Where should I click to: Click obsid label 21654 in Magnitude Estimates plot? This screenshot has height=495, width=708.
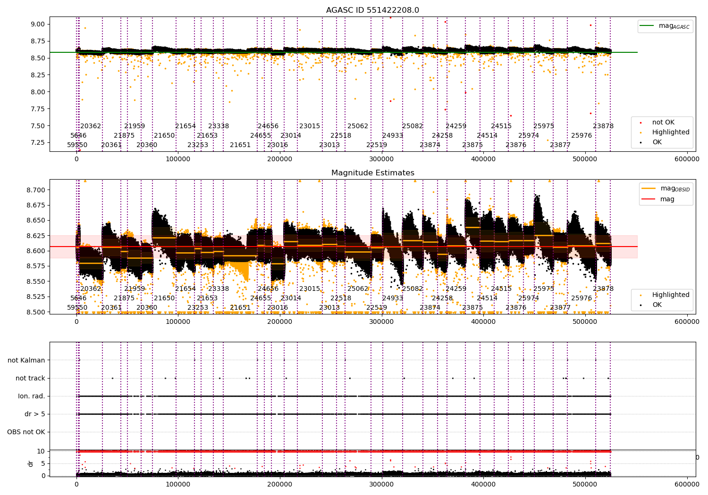(x=185, y=289)
